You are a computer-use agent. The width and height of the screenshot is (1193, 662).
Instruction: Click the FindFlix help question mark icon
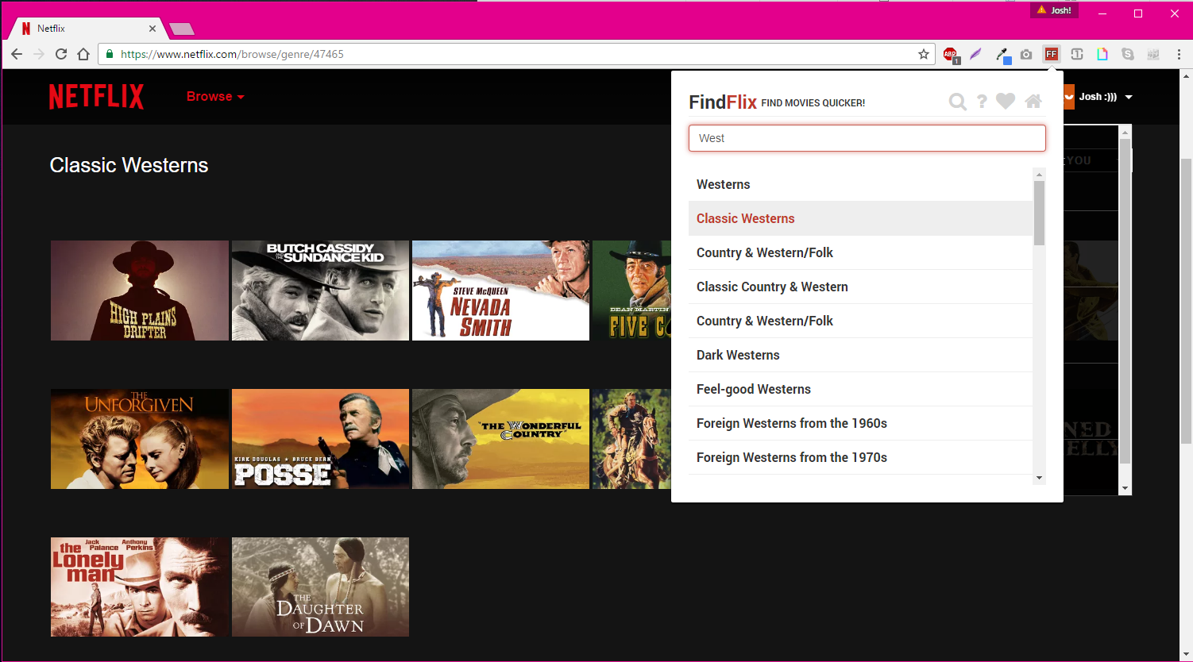983,102
